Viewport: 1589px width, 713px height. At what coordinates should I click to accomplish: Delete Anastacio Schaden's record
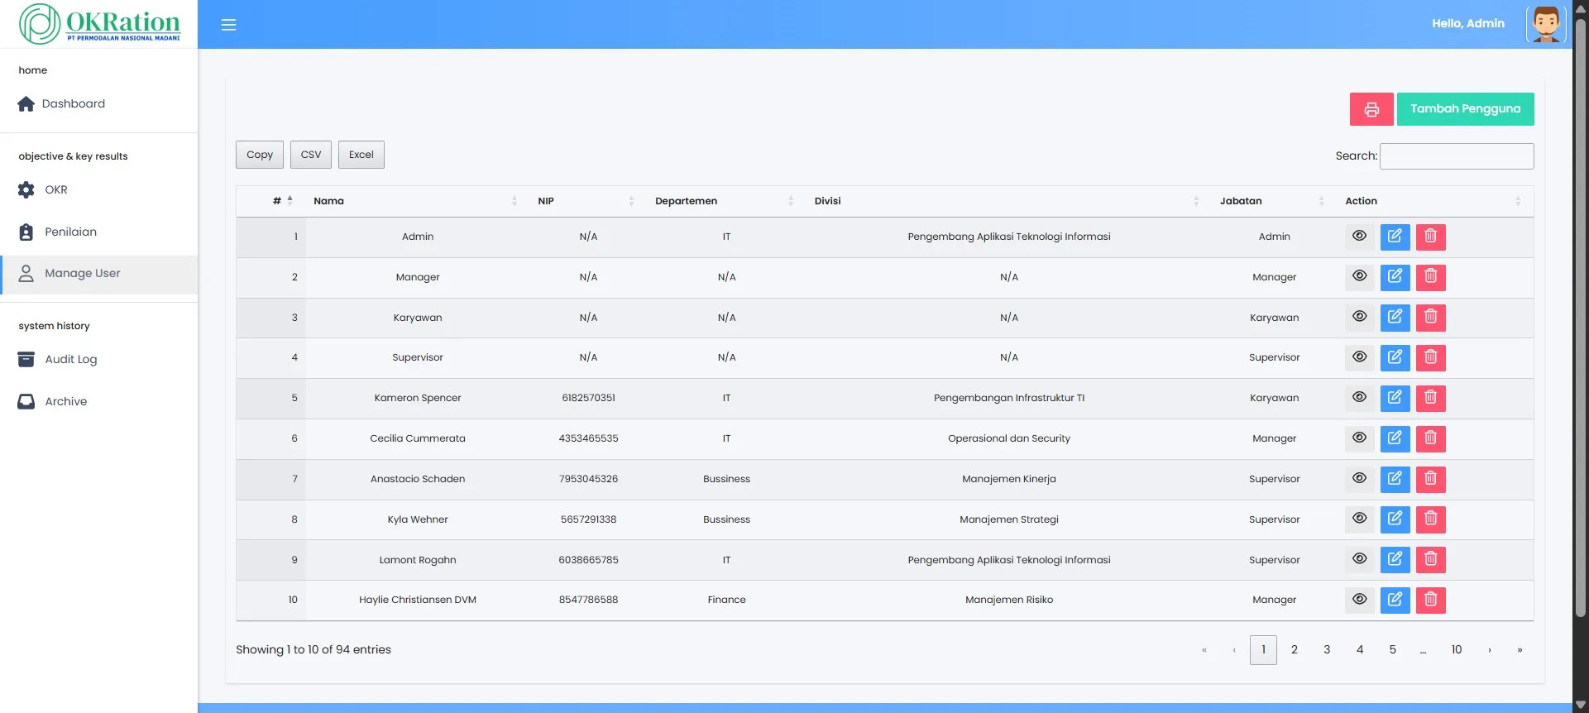(x=1431, y=479)
